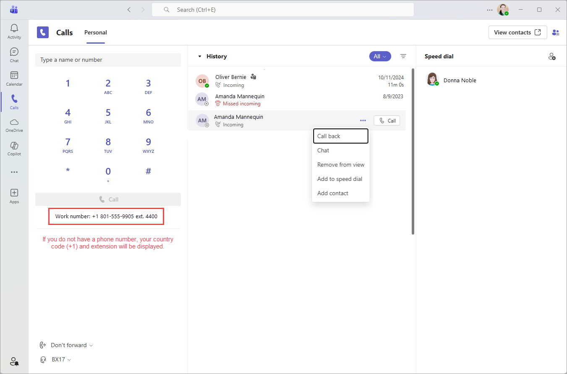This screenshot has width=567, height=374.
Task: Add a contact to Speed dial
Action: 552,56
